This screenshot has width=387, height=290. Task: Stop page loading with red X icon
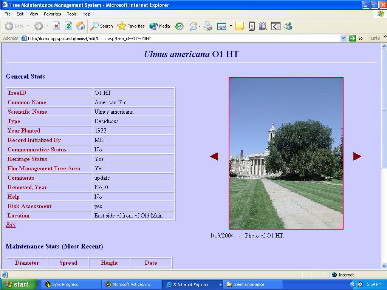click(x=57, y=26)
